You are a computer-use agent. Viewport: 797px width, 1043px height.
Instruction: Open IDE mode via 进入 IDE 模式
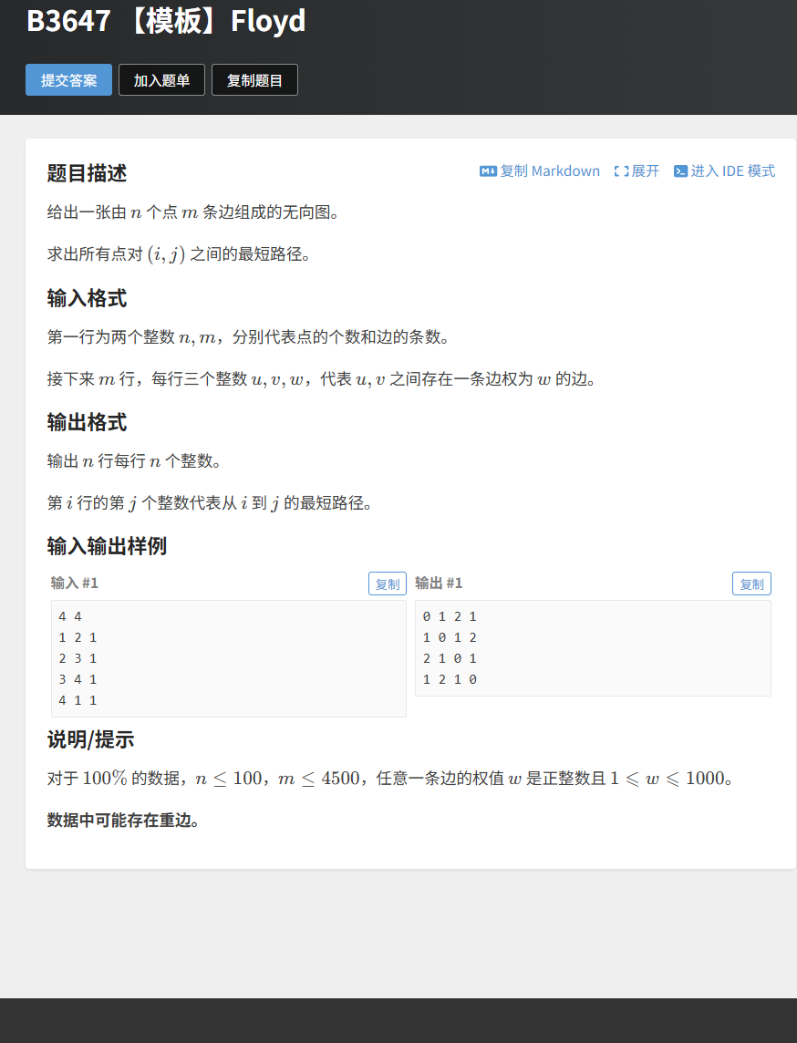[731, 170]
